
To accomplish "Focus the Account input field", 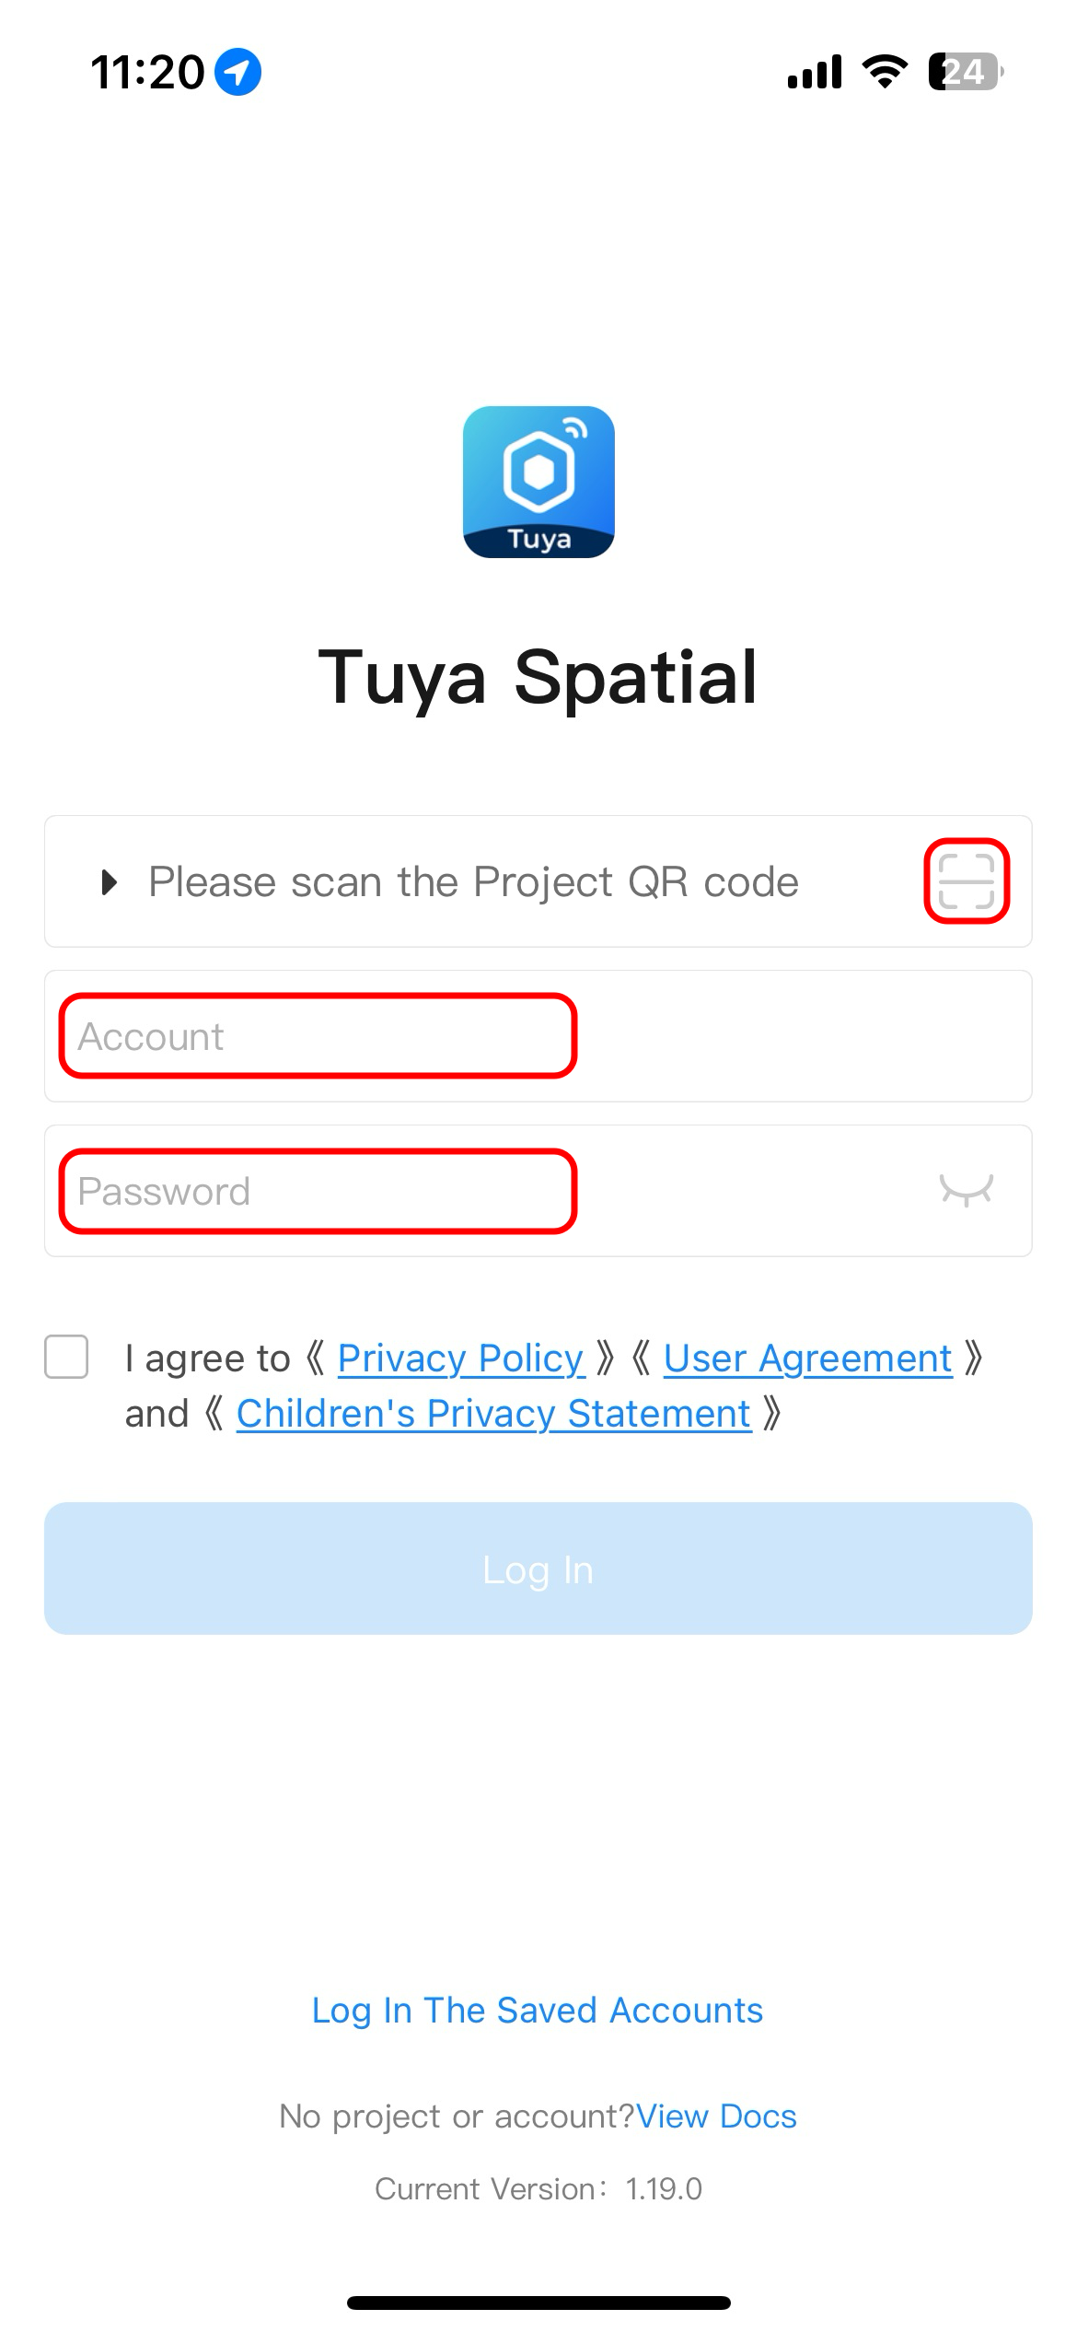I will pos(538,1036).
